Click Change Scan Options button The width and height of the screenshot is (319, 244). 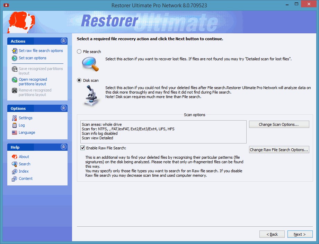pos(279,124)
